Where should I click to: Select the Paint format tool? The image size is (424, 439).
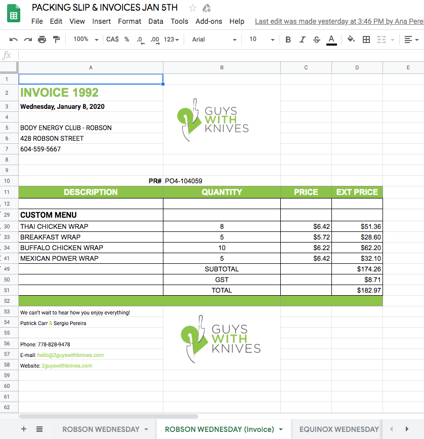tap(56, 39)
